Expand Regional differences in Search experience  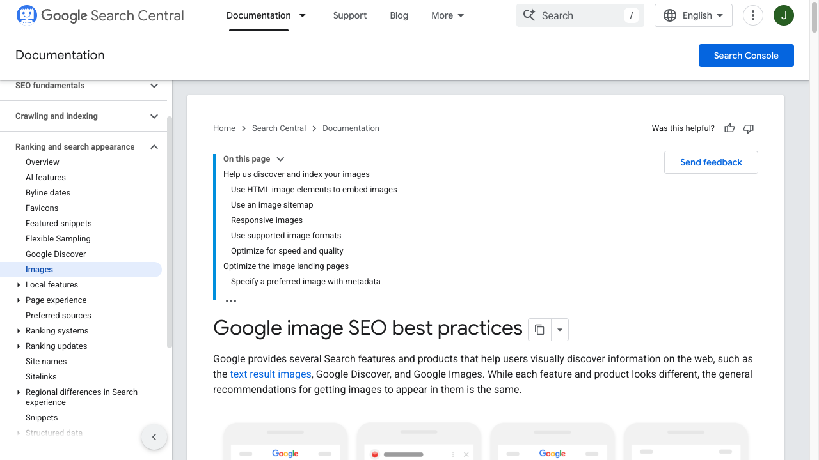click(19, 392)
